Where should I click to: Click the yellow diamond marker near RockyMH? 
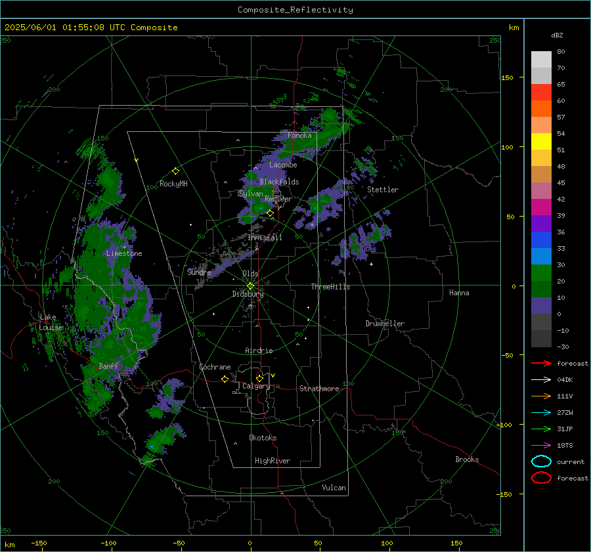point(175,171)
